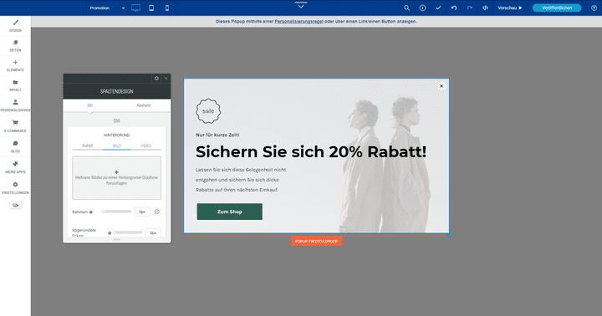Screen dimensions: 602x316
Task: Switch to the Stil tab
Action: click(x=89, y=105)
